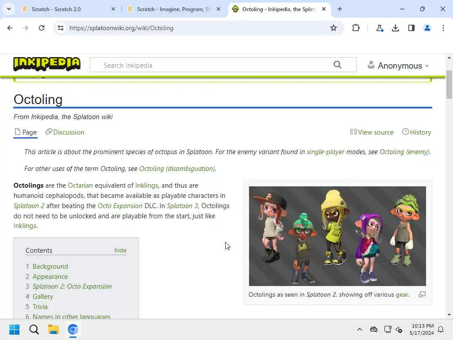This screenshot has height=340, width=453.
Task: Reload the current page
Action: pos(42,28)
